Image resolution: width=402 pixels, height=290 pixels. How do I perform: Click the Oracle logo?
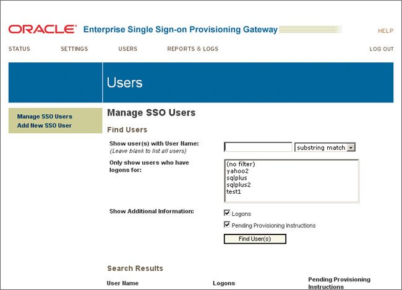pyautogui.click(x=42, y=29)
